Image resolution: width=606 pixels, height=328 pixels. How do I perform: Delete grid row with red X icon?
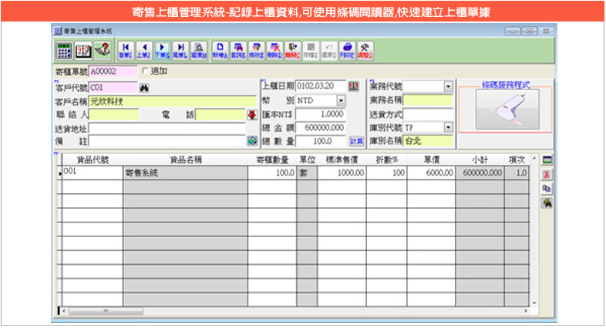click(x=547, y=175)
